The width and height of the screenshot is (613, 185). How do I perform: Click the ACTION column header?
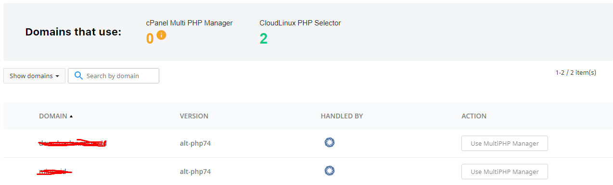tap(474, 116)
